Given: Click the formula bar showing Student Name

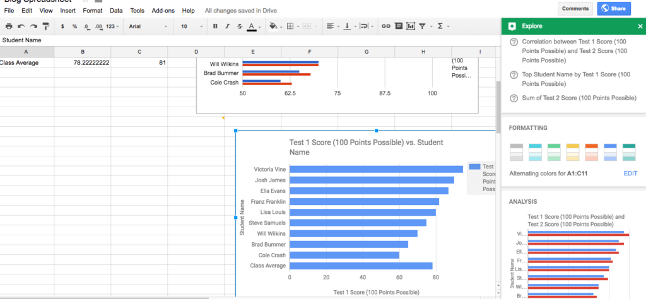Looking at the screenshot, I should coord(250,40).
